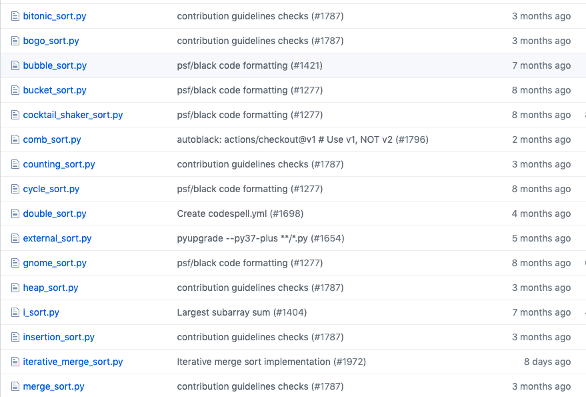Open the counting_sort.py file
Viewport: 586px width, 397px height.
point(59,164)
